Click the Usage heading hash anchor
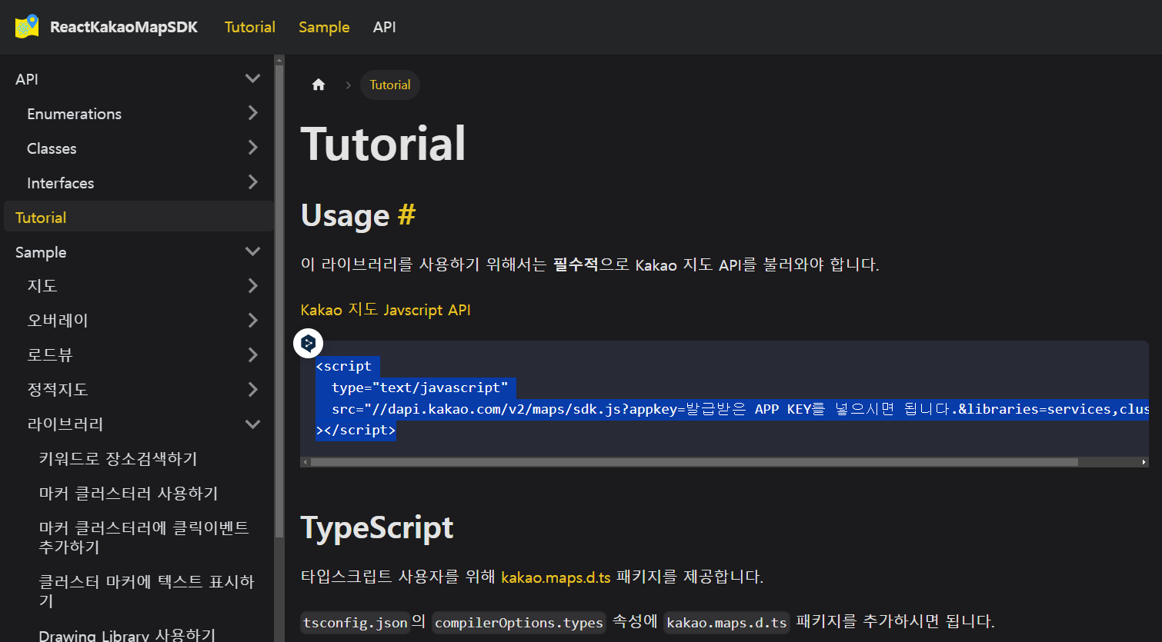This screenshot has height=642, width=1162. point(406,215)
